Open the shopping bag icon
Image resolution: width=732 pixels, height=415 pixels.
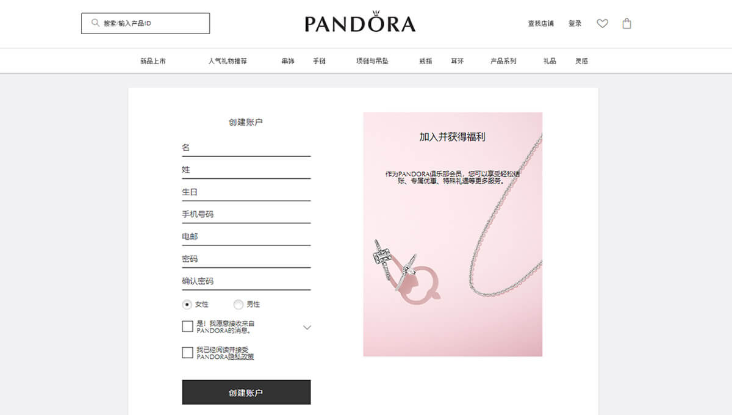point(626,24)
